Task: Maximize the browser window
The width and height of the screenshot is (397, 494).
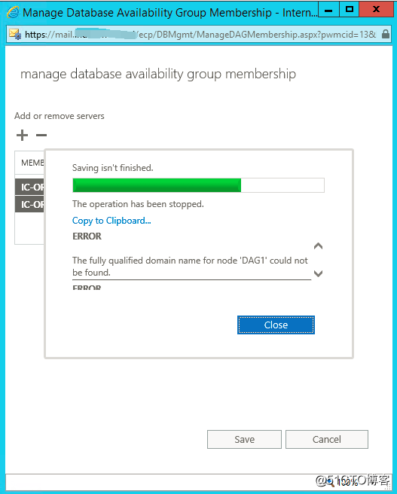Action: [349, 9]
